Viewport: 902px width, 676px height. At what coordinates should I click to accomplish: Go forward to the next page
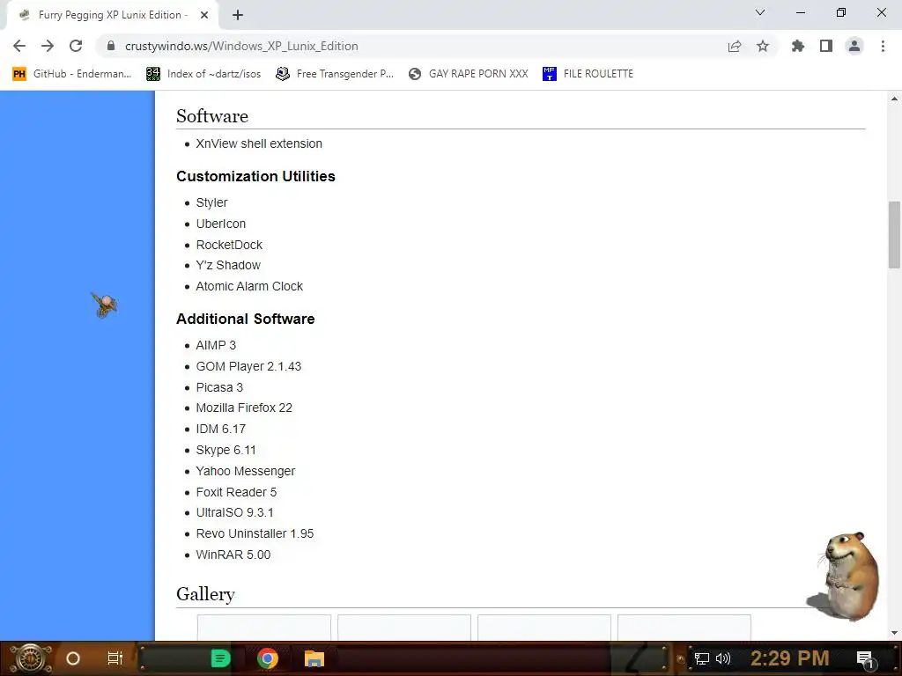click(x=48, y=46)
